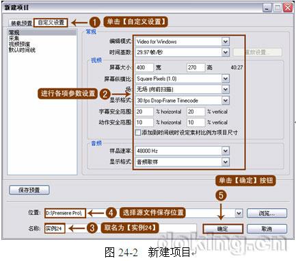Click 字幕安全范围 vertical percent field
296x261 pixels.
point(196,112)
